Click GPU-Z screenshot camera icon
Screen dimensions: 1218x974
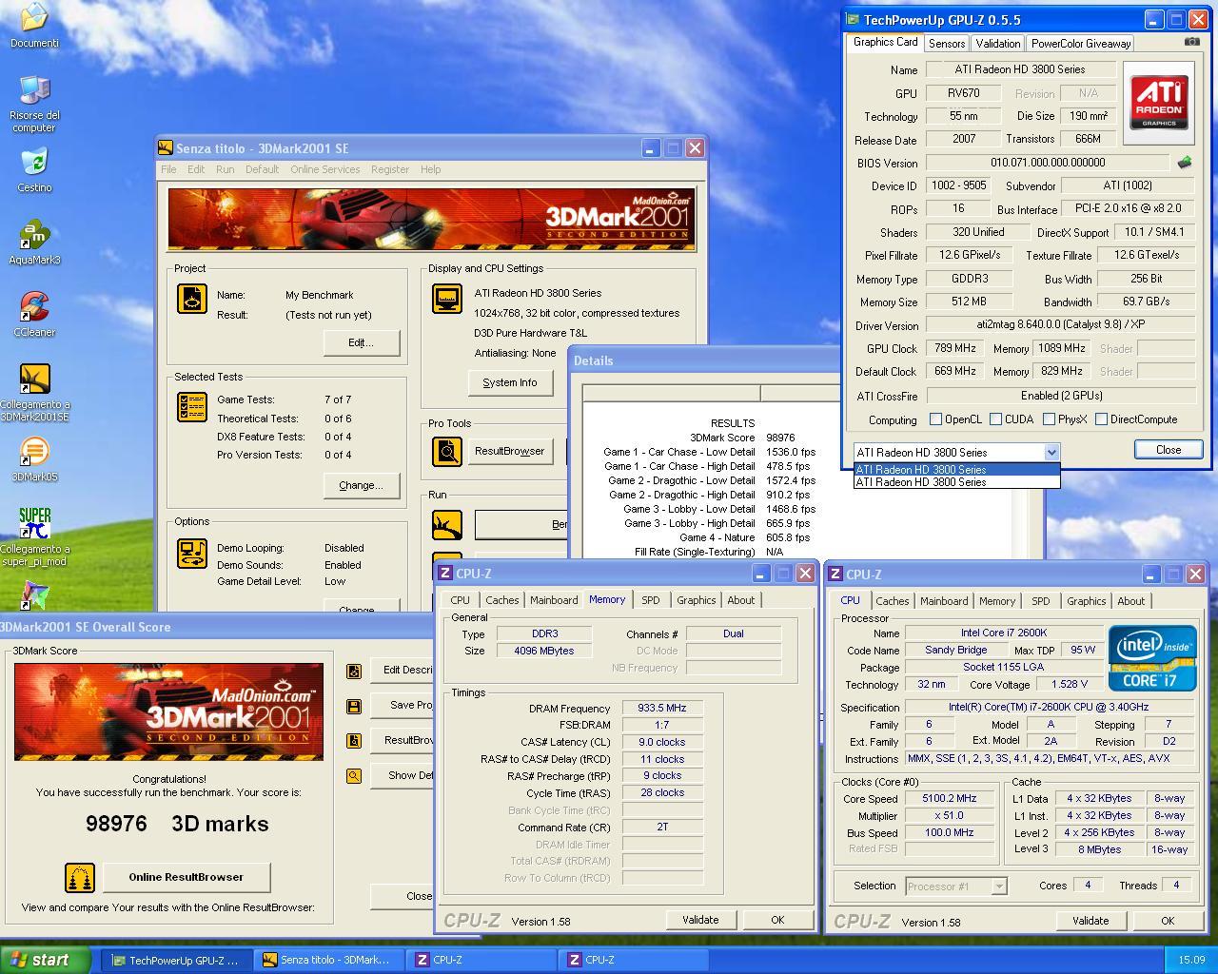[x=1191, y=42]
